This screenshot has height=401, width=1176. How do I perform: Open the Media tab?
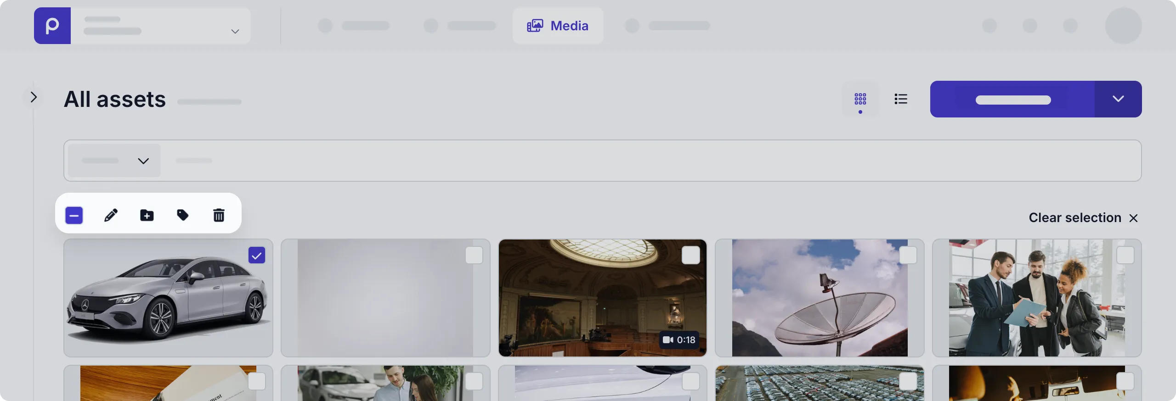click(558, 26)
